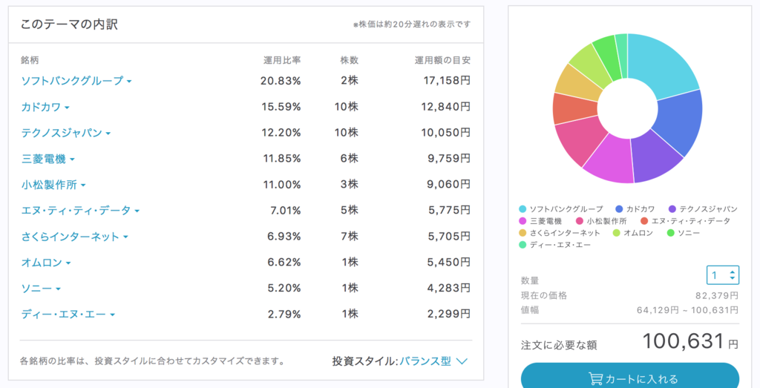Click the 15.59% ratio value

[281, 107]
